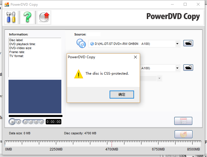This screenshot has height=157, width=207.
Task: Click 8500MB ruler label
Action: point(193,149)
